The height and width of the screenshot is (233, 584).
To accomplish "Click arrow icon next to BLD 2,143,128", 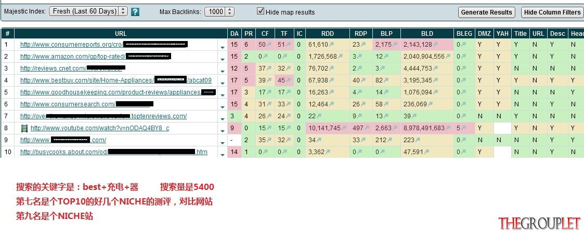I will click(435, 45).
